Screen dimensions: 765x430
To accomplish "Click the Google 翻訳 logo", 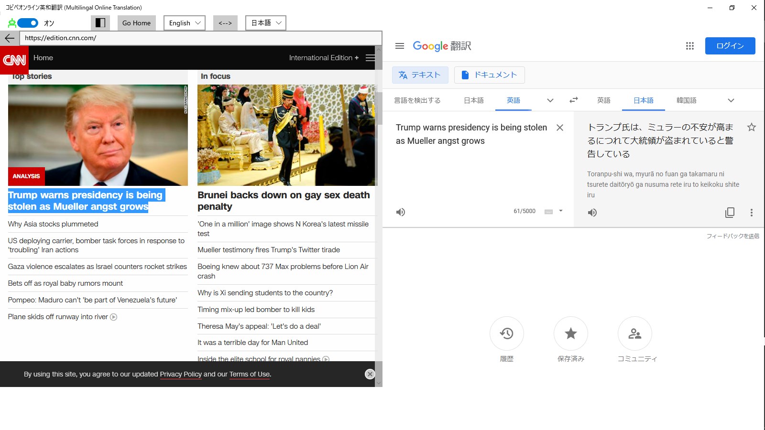I will [x=442, y=46].
